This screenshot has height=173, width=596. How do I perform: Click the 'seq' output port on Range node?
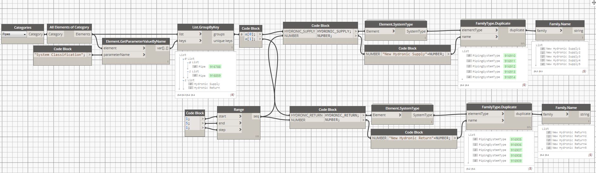pyautogui.click(x=256, y=116)
